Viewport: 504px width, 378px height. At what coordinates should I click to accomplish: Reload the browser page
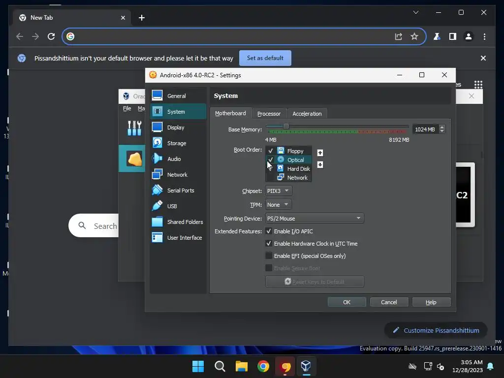point(51,36)
